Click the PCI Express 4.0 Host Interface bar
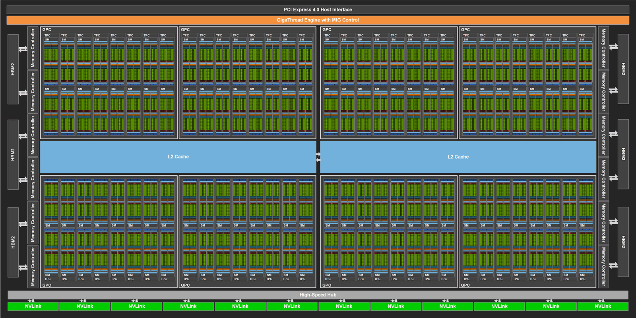 pyautogui.click(x=318, y=10)
